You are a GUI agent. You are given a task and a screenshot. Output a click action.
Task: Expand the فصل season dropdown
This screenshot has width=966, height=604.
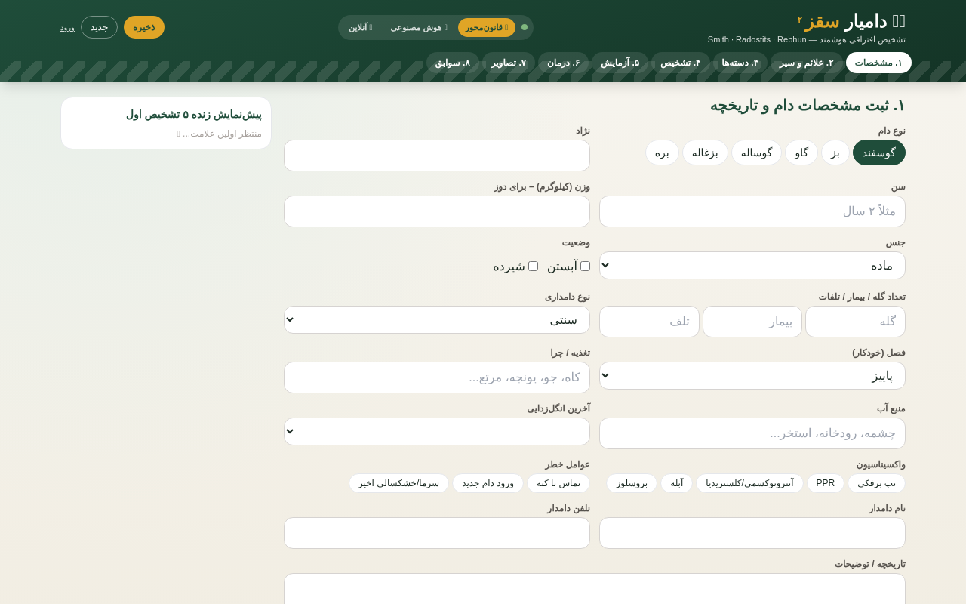click(752, 376)
